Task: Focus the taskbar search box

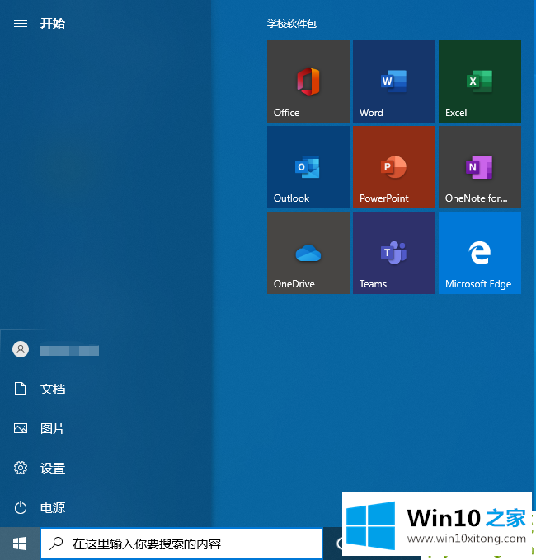Action: [181, 544]
